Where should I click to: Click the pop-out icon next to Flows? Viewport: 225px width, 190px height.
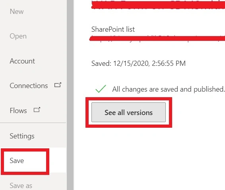tap(37, 110)
